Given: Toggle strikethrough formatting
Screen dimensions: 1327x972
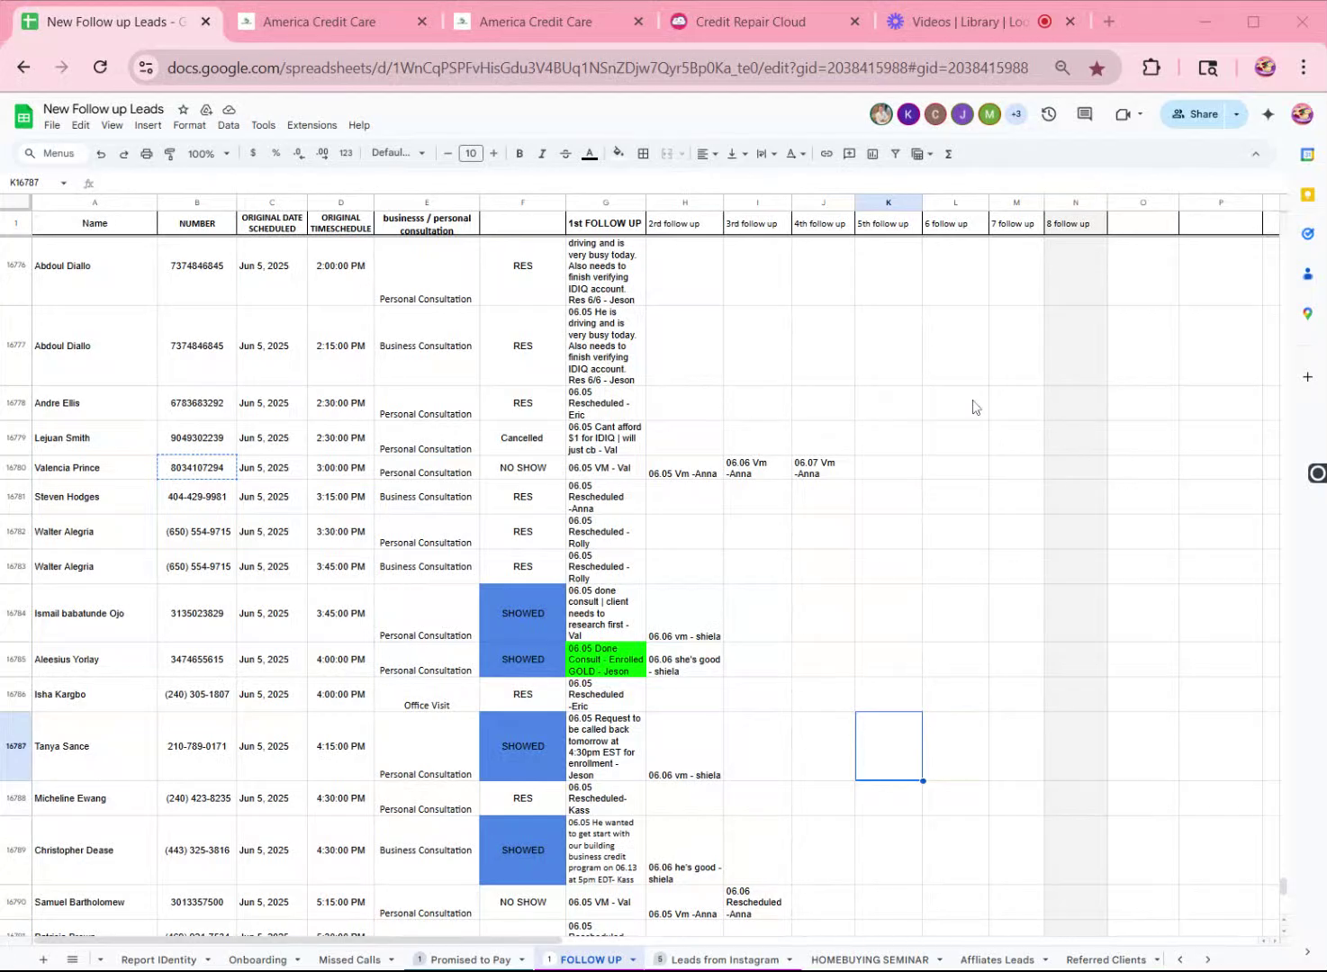Looking at the screenshot, I should pyautogui.click(x=565, y=154).
